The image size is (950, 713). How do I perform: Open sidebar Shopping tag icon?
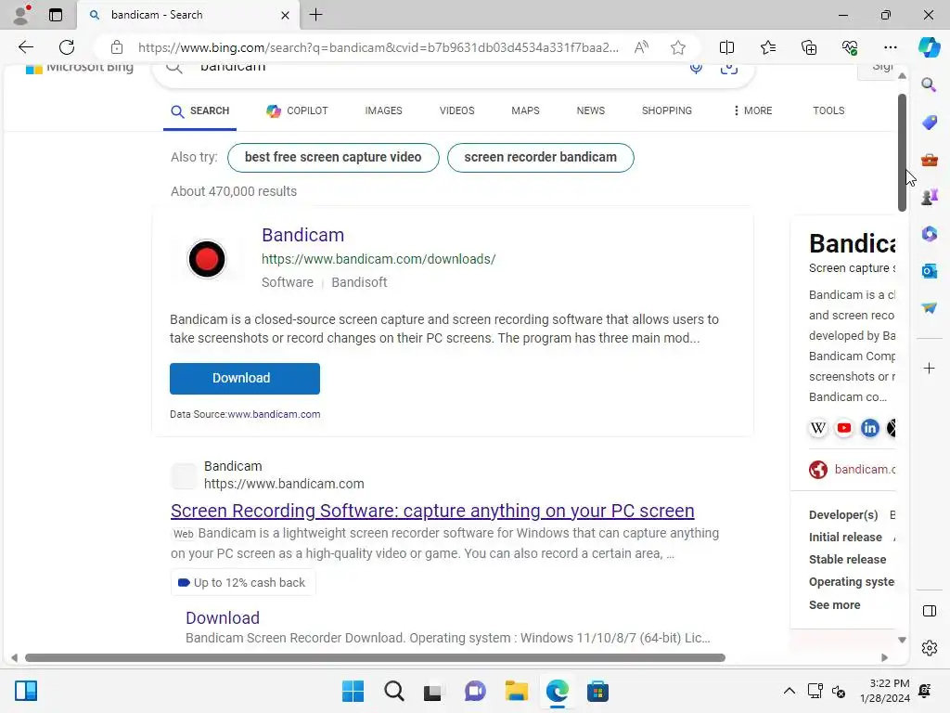point(929,122)
